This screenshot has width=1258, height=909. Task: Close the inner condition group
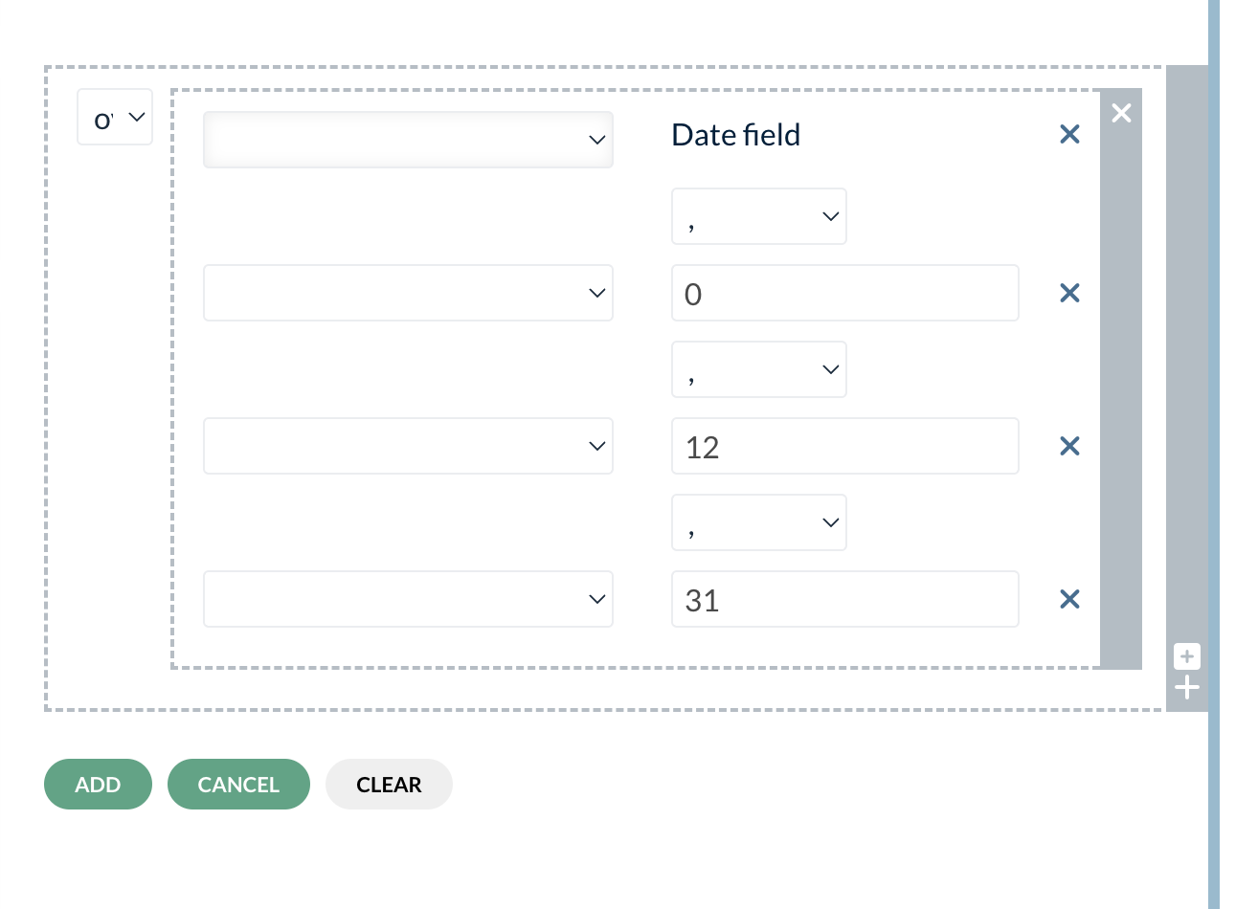(x=1121, y=113)
